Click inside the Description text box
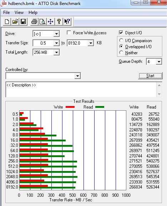167x206 pixels. tap(81, 90)
